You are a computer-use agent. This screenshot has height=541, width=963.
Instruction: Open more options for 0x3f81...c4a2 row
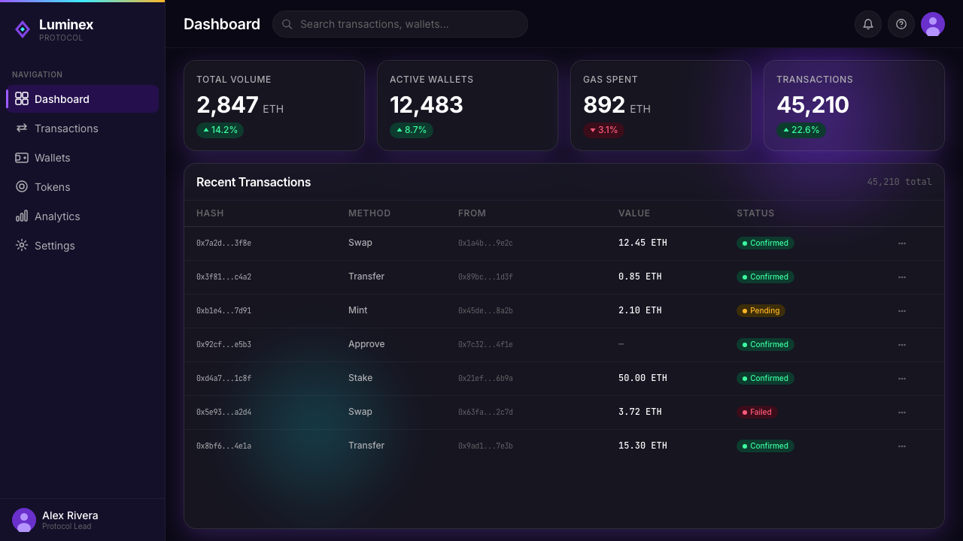pyautogui.click(x=902, y=277)
